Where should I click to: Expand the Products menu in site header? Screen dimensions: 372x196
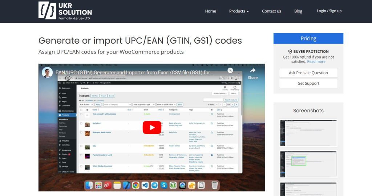(239, 11)
